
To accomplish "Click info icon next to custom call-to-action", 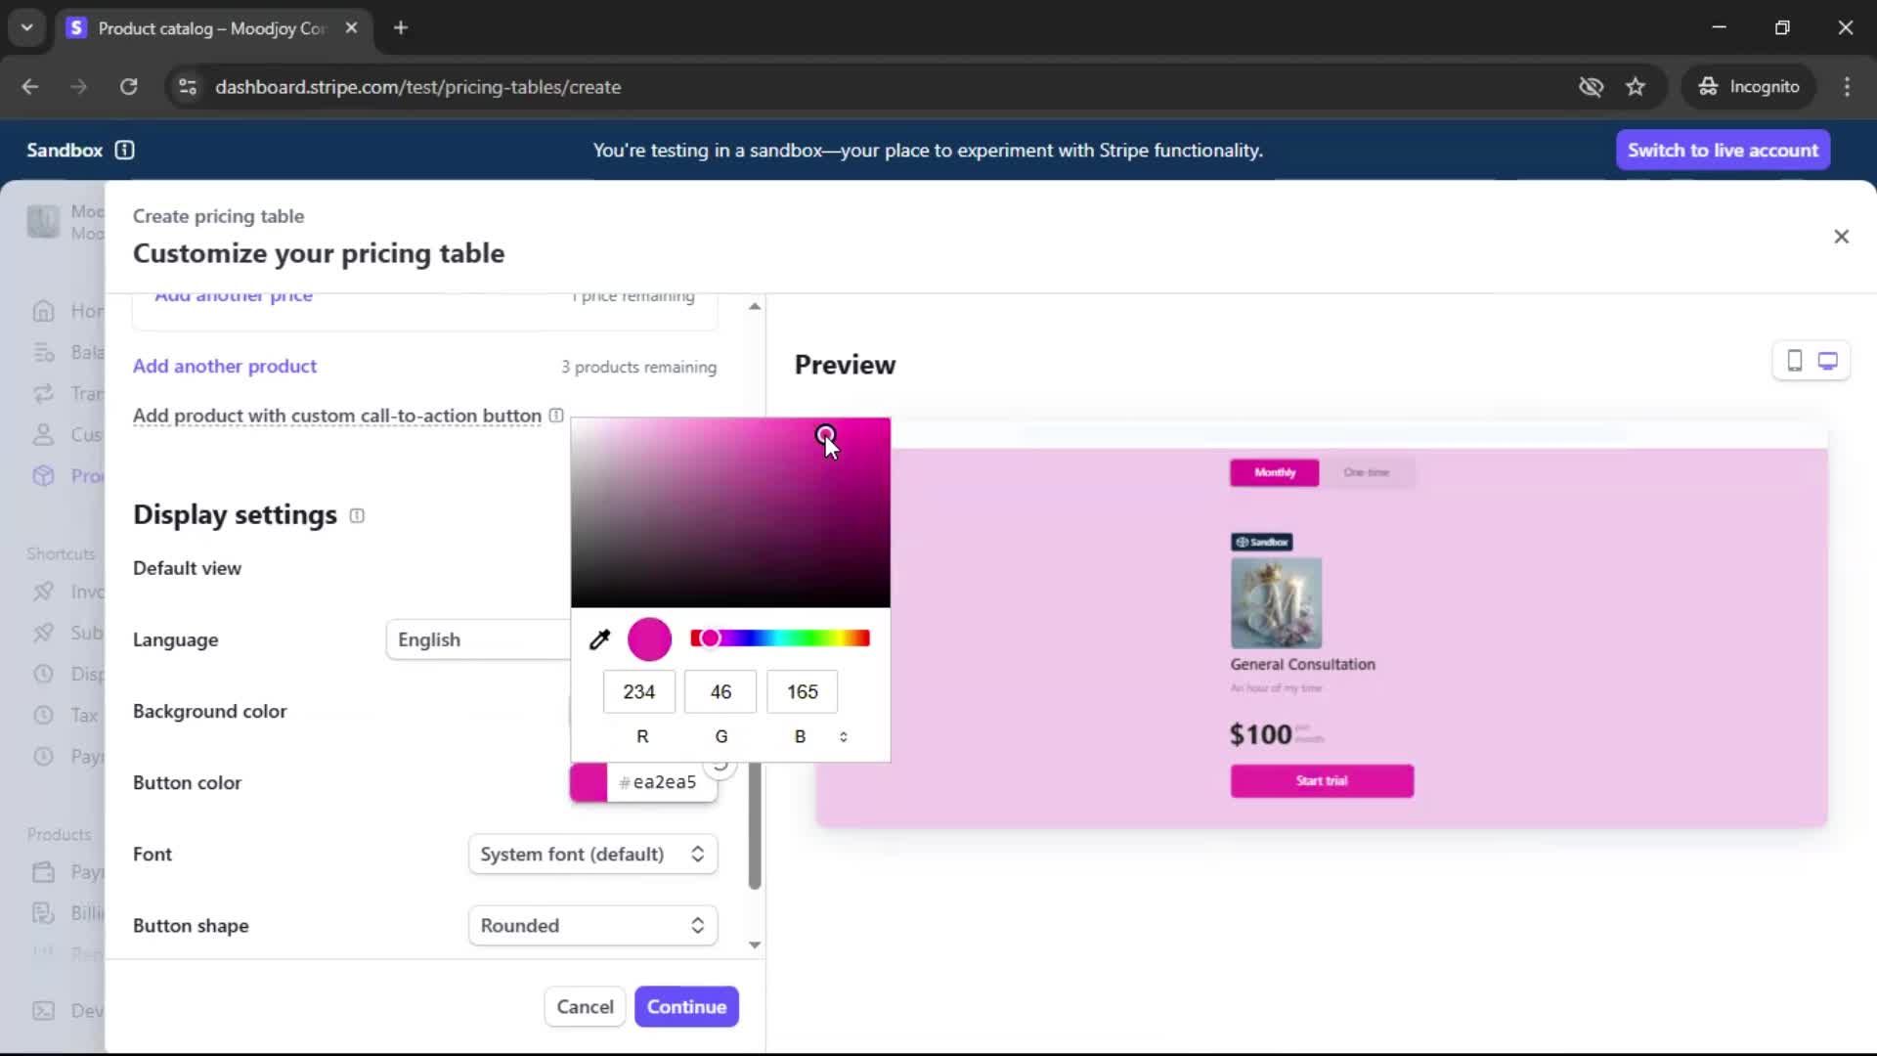I will 556,416.
